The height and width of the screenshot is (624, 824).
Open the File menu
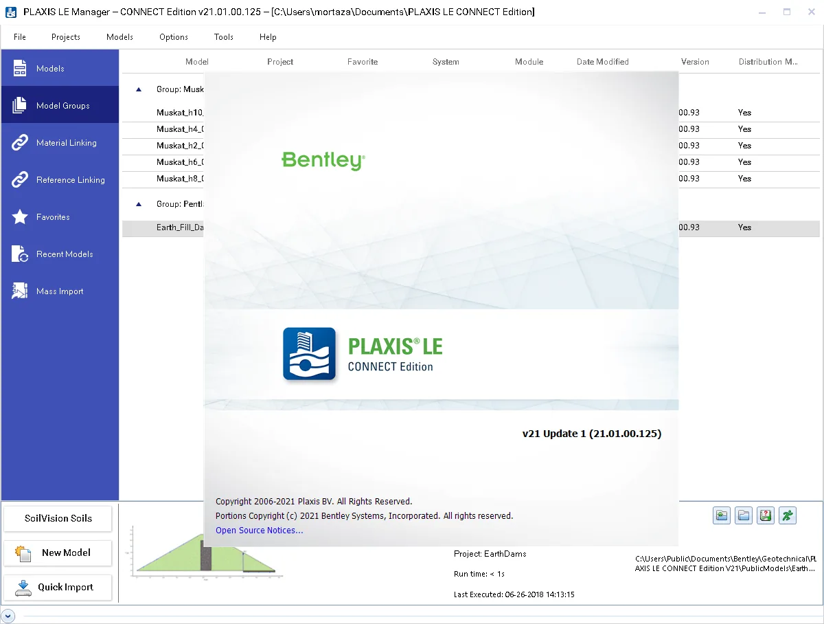tap(20, 37)
